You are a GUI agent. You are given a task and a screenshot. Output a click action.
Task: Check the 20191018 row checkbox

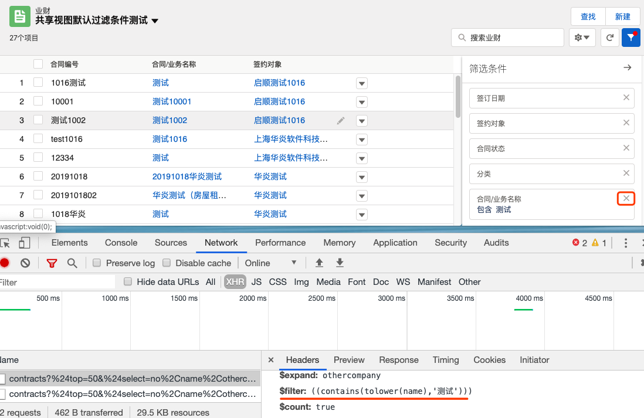coord(38,176)
